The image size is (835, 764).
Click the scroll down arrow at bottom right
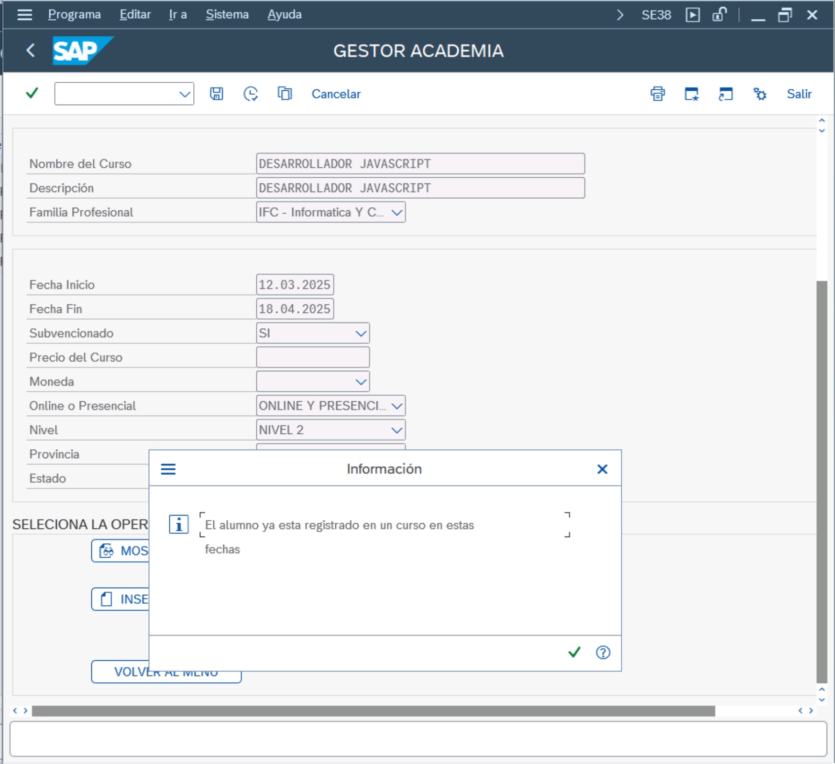[x=822, y=700]
